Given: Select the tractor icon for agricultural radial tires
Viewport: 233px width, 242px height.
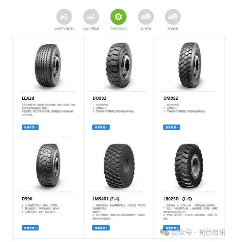Looking at the screenshot, I should 64,17.
